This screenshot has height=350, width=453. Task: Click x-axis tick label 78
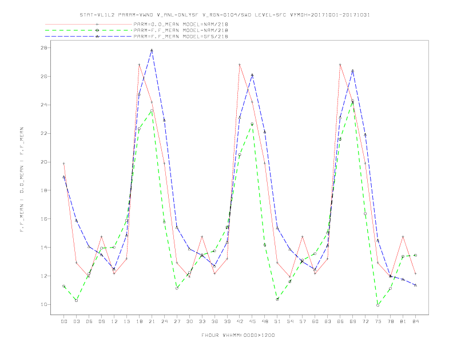click(x=391, y=321)
